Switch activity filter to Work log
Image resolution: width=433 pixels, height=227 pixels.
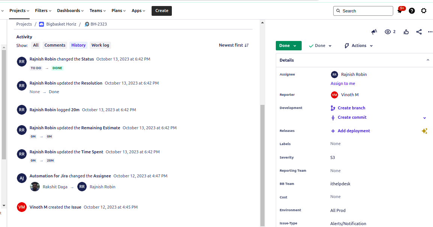(x=100, y=45)
